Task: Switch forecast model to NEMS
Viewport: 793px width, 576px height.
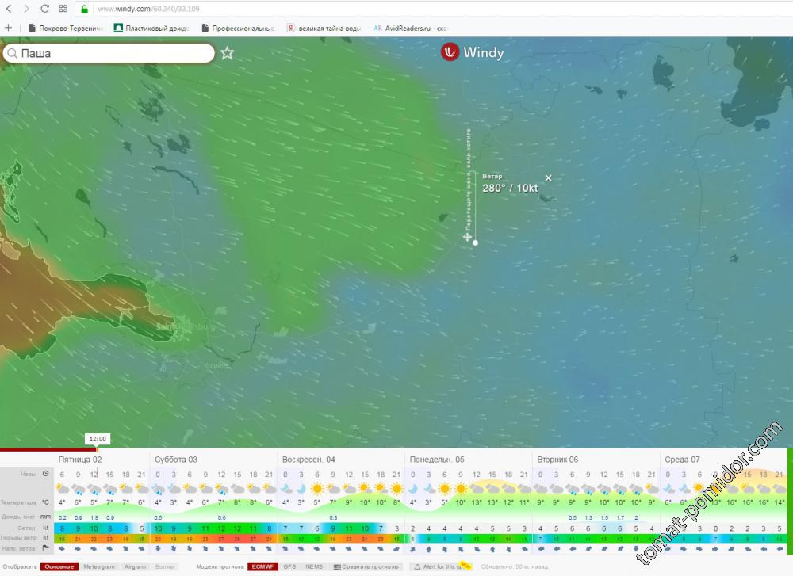Action: point(314,566)
